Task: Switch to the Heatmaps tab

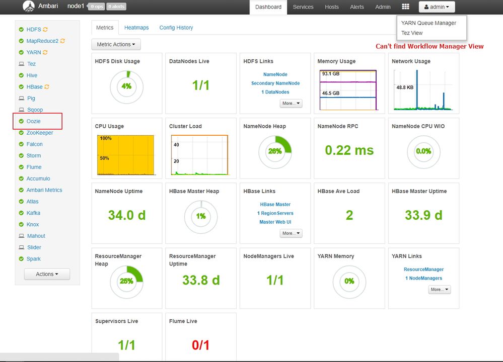Action: click(136, 28)
